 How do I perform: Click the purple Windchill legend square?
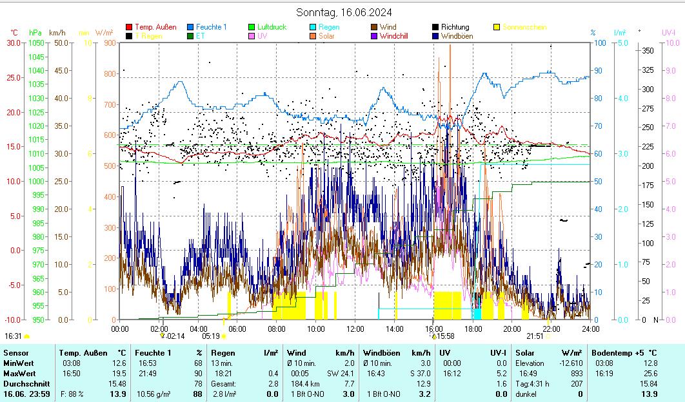(374, 36)
